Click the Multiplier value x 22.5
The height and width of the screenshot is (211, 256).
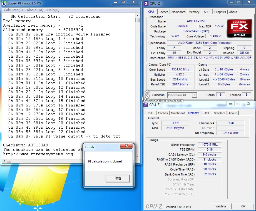point(180,75)
